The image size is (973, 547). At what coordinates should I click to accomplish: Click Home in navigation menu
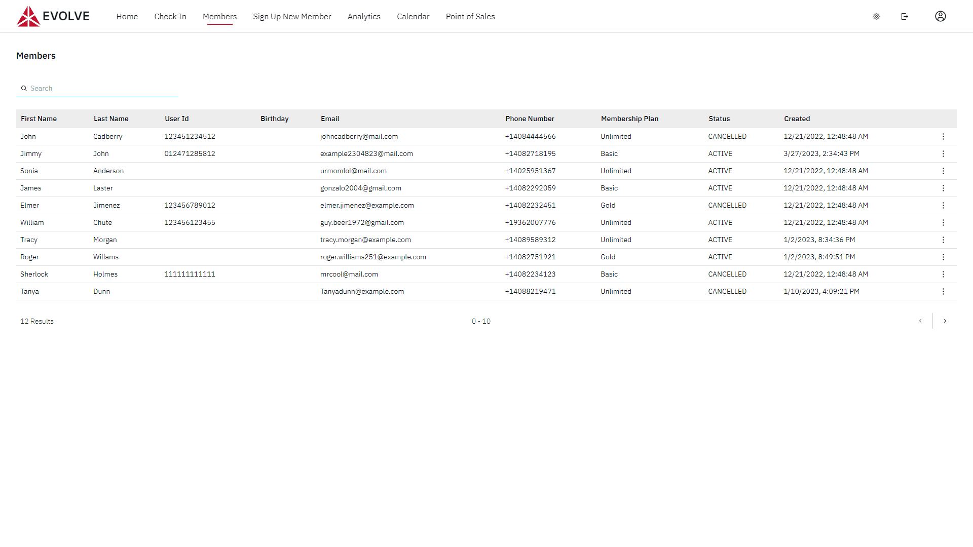(x=127, y=16)
